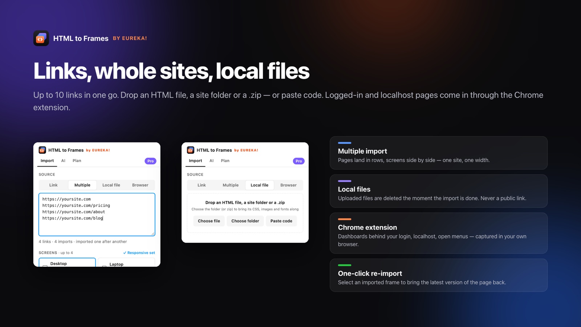Open Import tab in the Local file panel
581x327 pixels.
(195, 161)
